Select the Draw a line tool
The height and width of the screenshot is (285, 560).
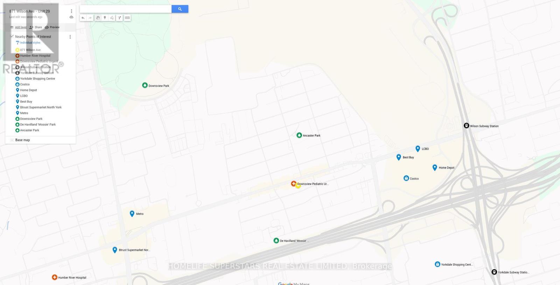112,18
